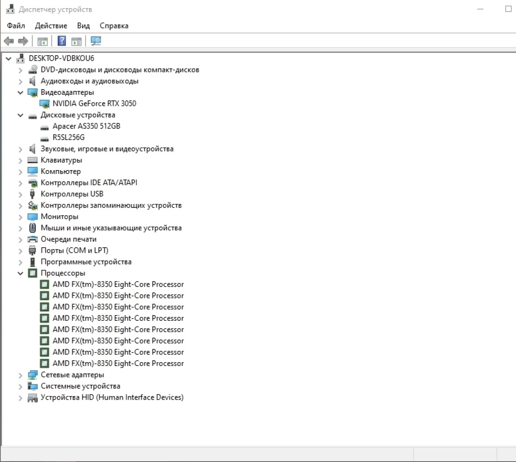This screenshot has height=462, width=516.
Task: Click the Очереди печати printer icon
Action: tap(33, 239)
